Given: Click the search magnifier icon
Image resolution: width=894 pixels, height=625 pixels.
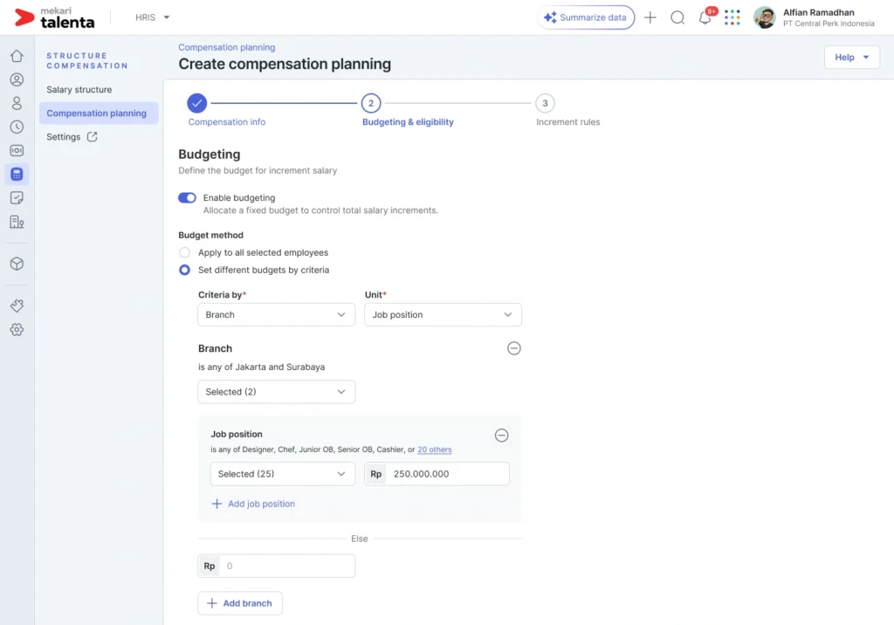Looking at the screenshot, I should click(x=677, y=17).
